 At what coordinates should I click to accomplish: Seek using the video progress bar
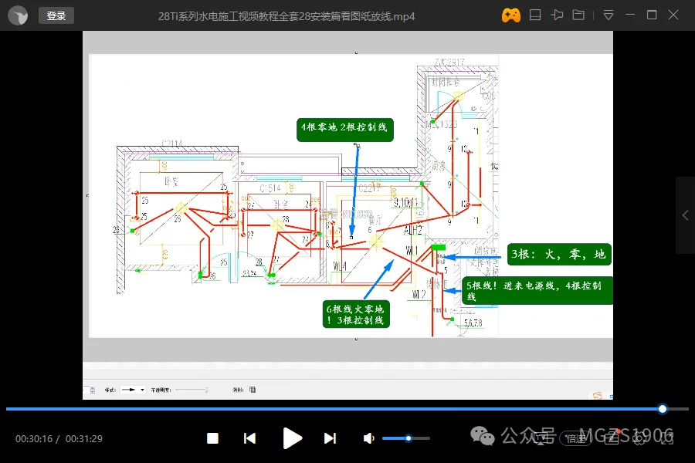click(x=347, y=409)
